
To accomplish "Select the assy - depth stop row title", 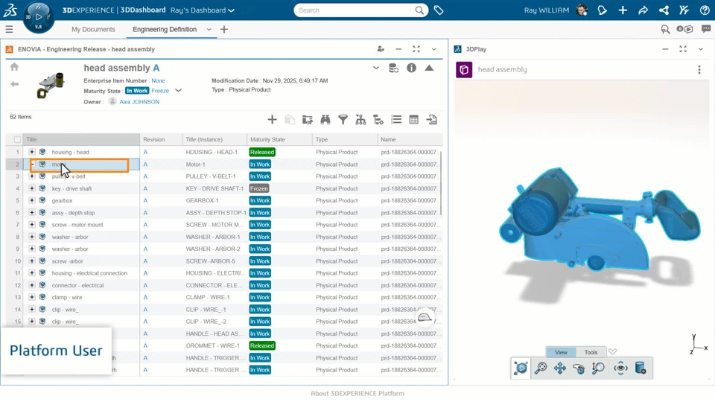I will (74, 212).
